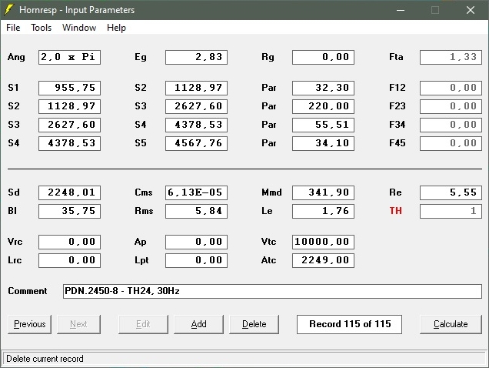
Task: Open the File menu
Action: coord(13,28)
